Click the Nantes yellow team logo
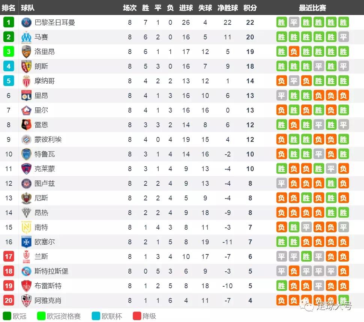Image resolution: width=364 pixels, height=322 pixels. [x=26, y=227]
